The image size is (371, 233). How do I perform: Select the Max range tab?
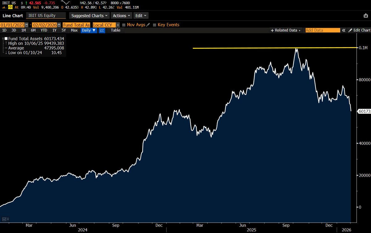pyautogui.click(x=74, y=30)
